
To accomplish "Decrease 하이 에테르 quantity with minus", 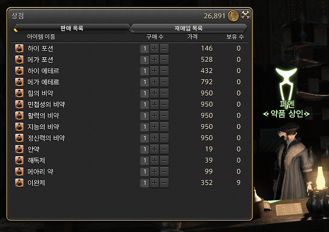I will tap(164, 71).
